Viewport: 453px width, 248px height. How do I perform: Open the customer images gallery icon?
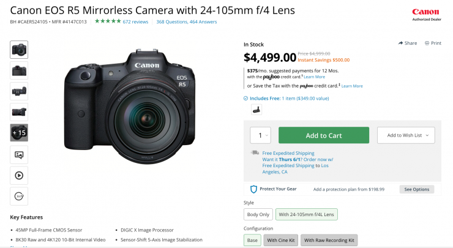pyautogui.click(x=19, y=154)
